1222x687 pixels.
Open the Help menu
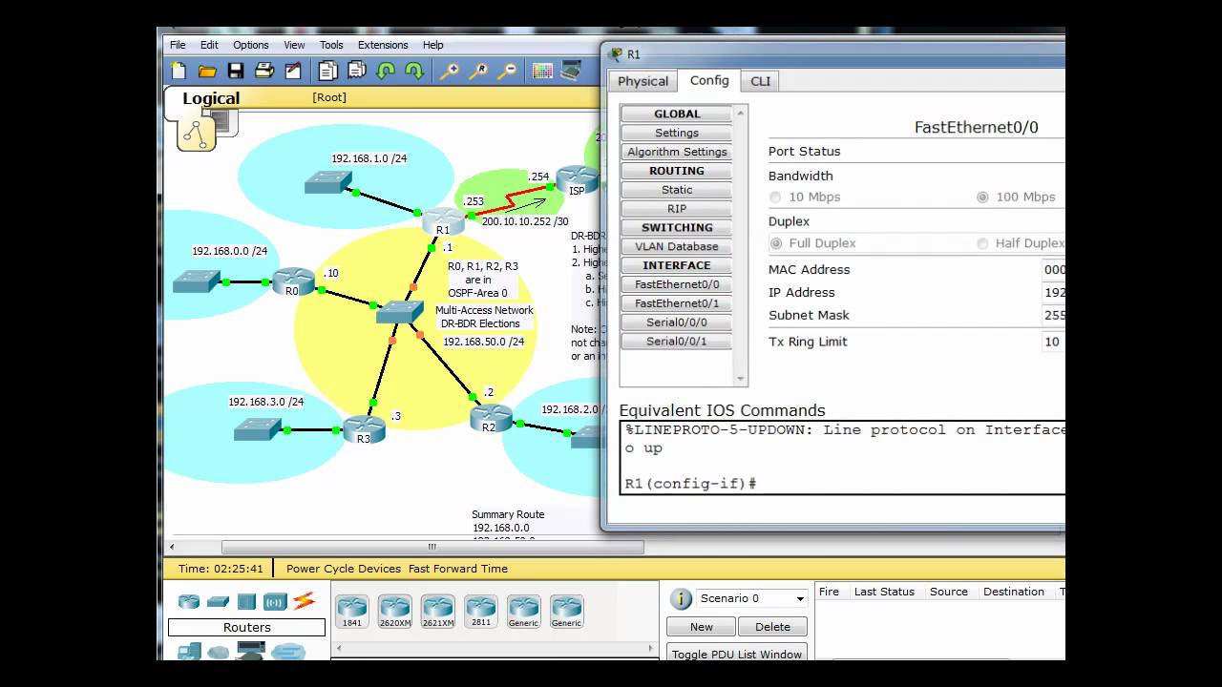click(x=433, y=45)
